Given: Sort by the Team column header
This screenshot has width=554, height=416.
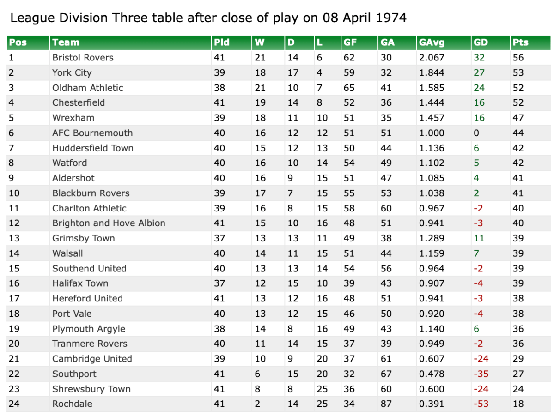Looking at the screenshot, I should [66, 42].
